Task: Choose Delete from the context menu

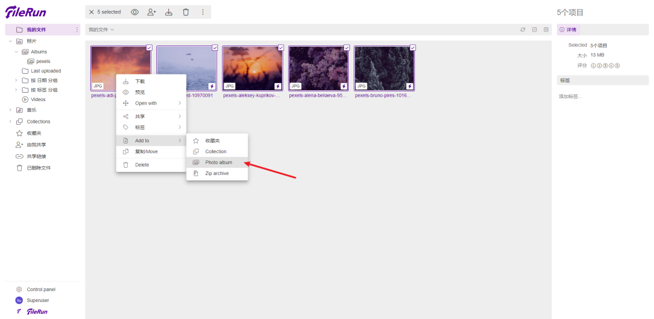Action: coord(151,165)
